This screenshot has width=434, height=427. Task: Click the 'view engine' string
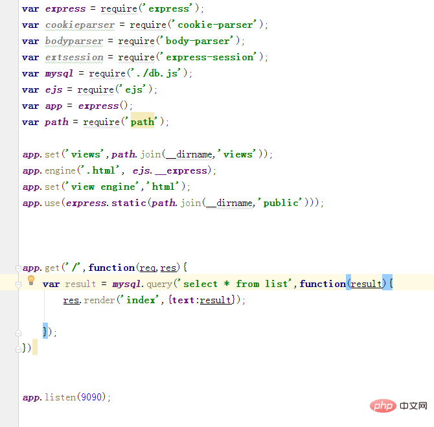(102, 187)
